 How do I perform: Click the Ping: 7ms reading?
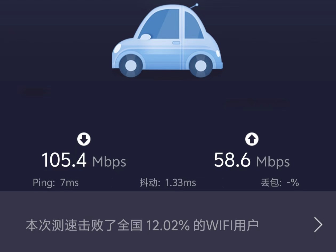(x=56, y=183)
